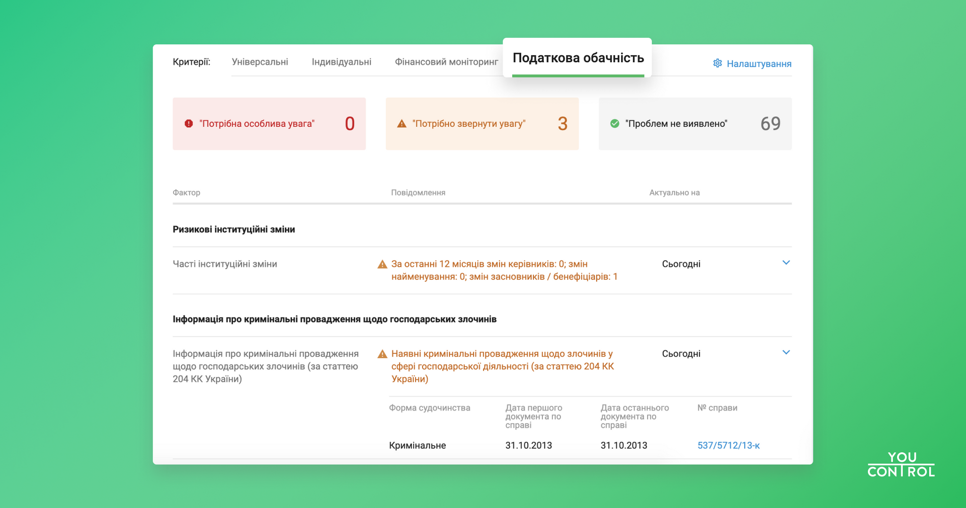Switch to the 'Універсальні' tab
Viewport: 966px width, 508px height.
(x=260, y=61)
